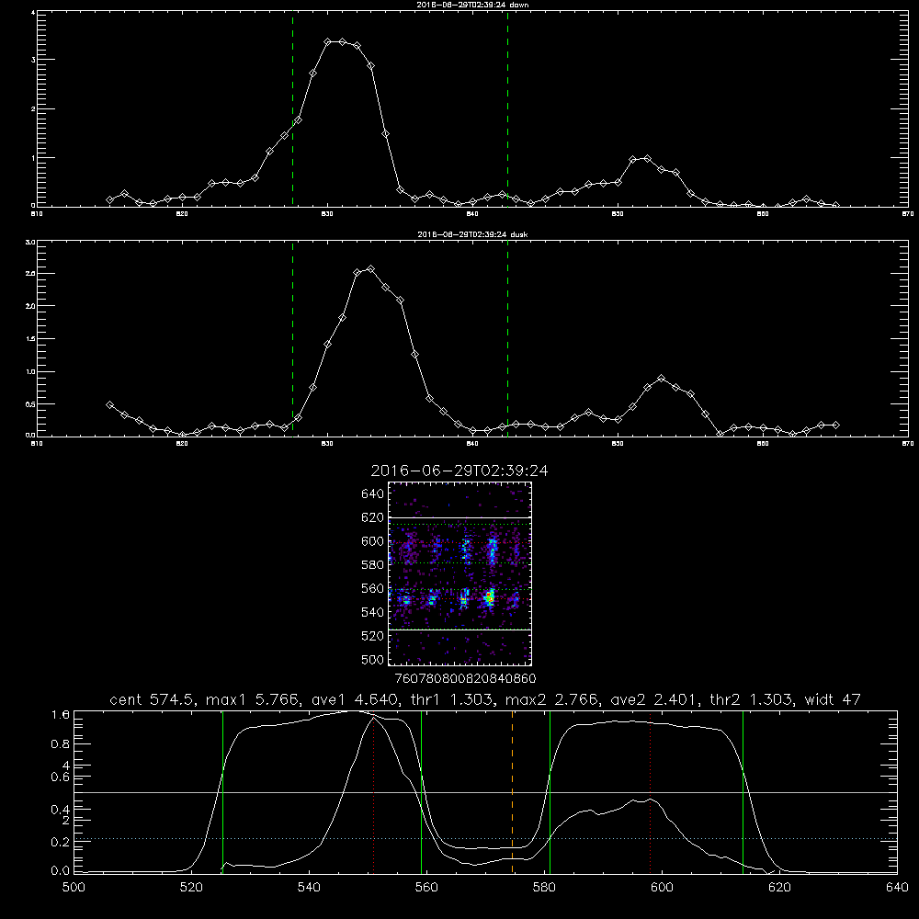Click the 860 x-axis label in dusk plot
The height and width of the screenshot is (919, 919).
click(x=762, y=444)
